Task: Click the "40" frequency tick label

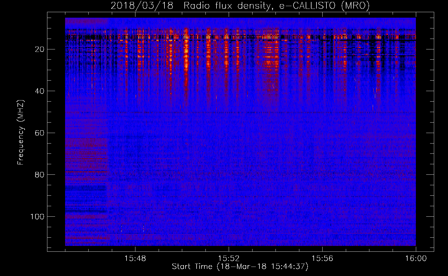Action: 40,91
